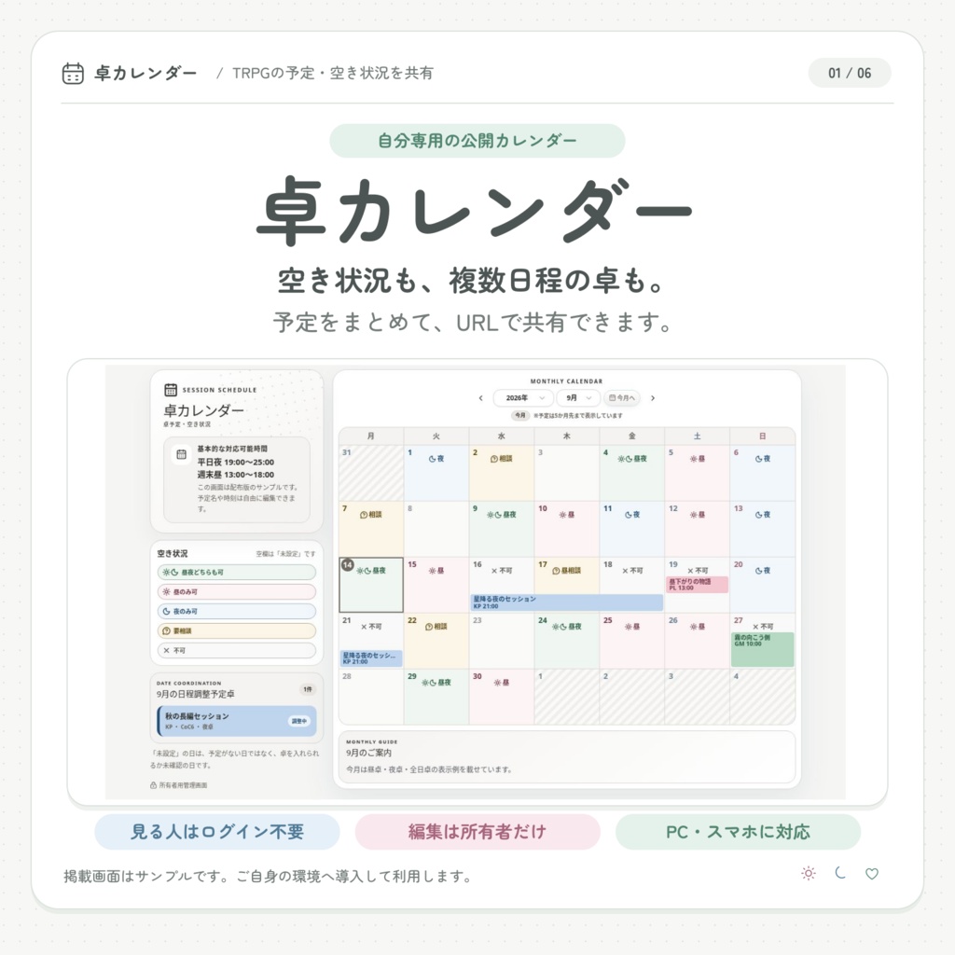
Task: Click the MONTHLY CALENDAR label
Action: (566, 381)
